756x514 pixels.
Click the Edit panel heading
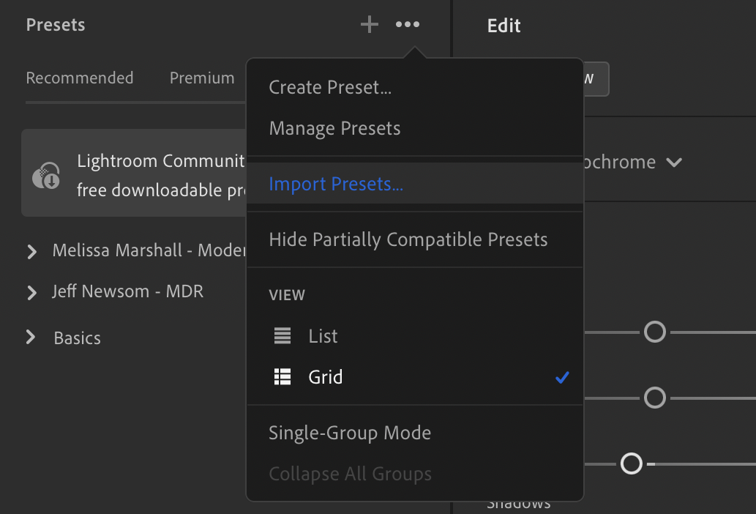[504, 26]
